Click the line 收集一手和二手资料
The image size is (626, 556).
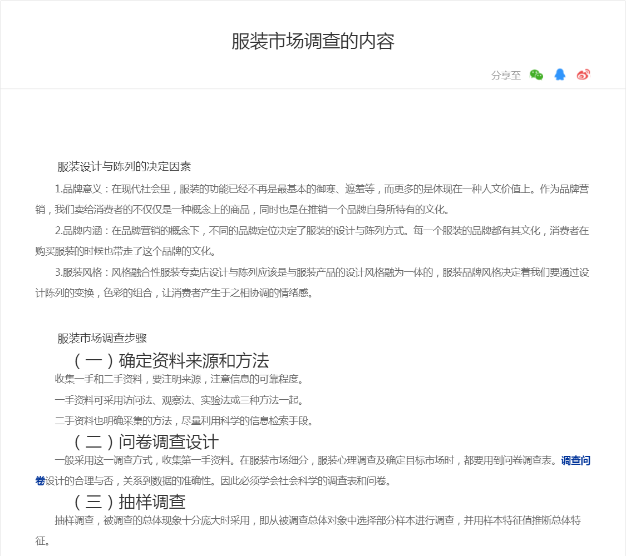coord(180,379)
